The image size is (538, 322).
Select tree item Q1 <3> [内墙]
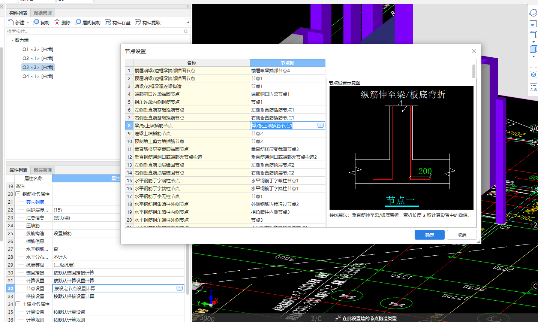37,49
